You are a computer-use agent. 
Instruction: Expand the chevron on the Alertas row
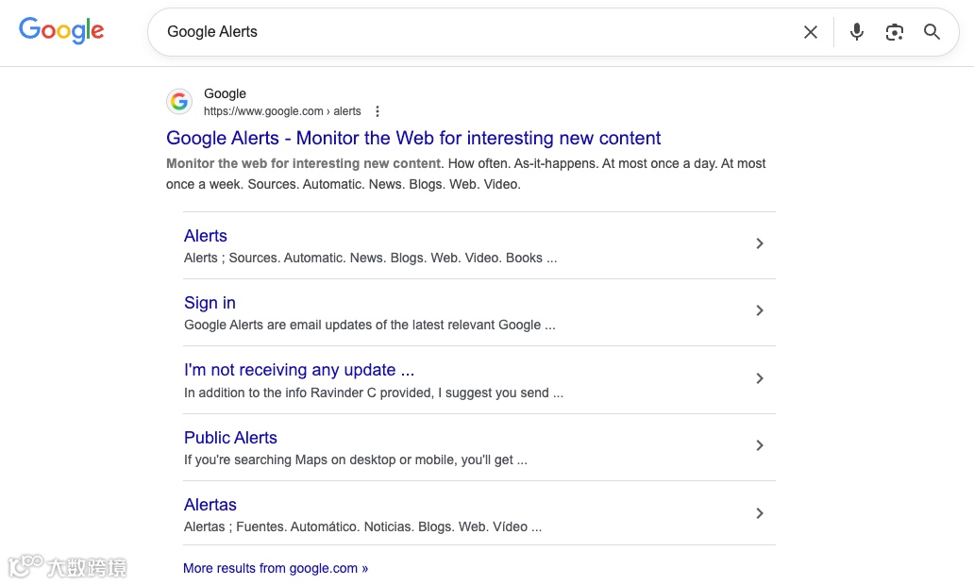(x=759, y=513)
